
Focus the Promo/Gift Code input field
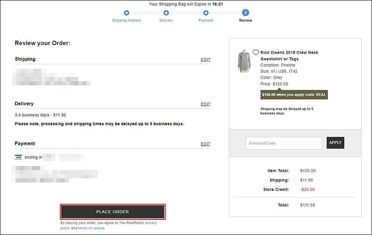pyautogui.click(x=284, y=143)
